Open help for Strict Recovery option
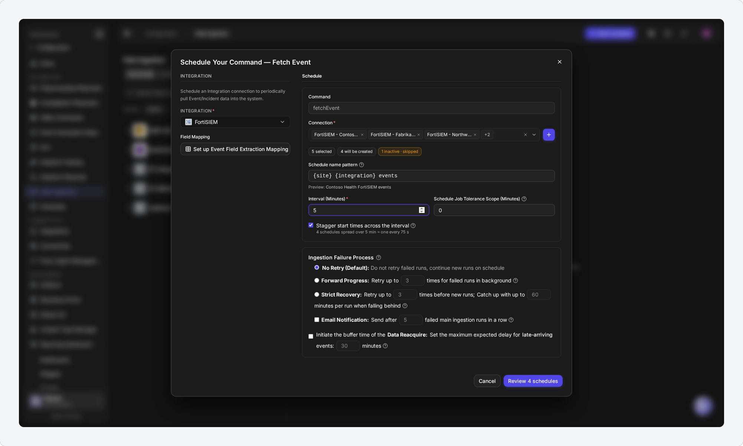743x446 pixels. tap(405, 306)
